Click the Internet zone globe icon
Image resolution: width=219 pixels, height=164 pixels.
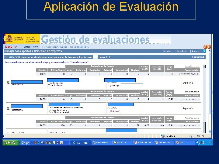point(162,136)
